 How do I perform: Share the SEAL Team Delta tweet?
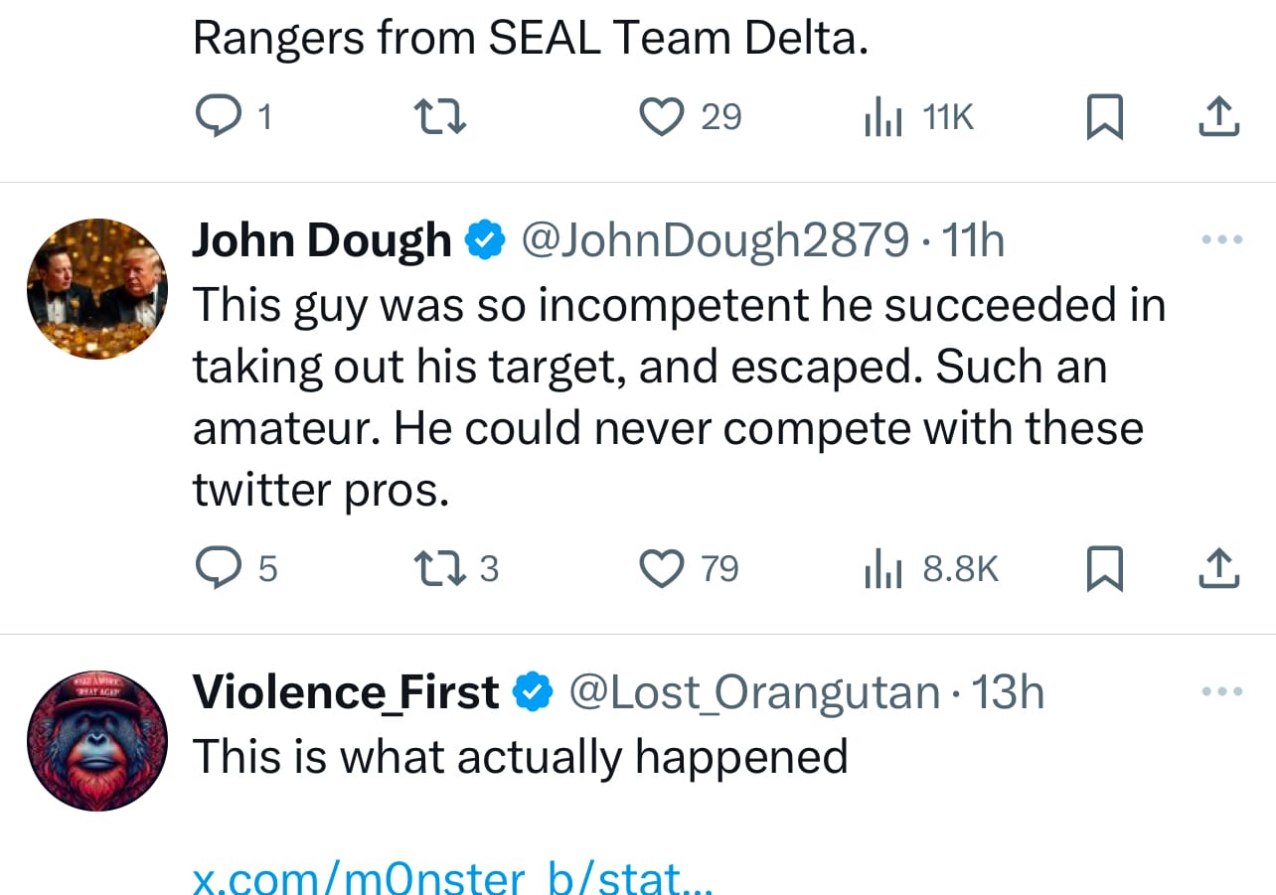pyautogui.click(x=1218, y=118)
